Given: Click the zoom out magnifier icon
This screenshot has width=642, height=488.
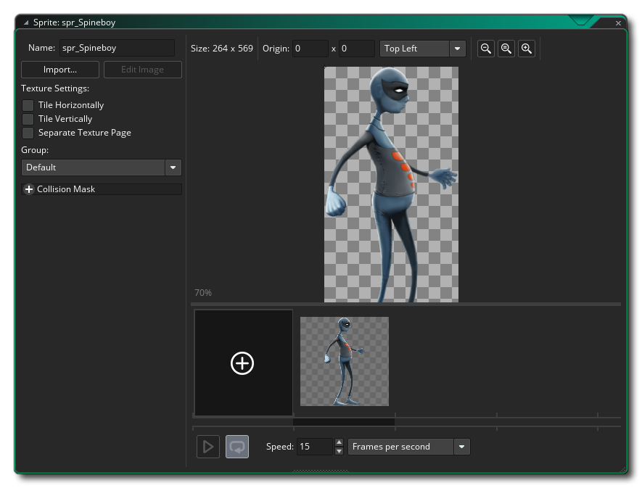Looking at the screenshot, I should tap(486, 49).
